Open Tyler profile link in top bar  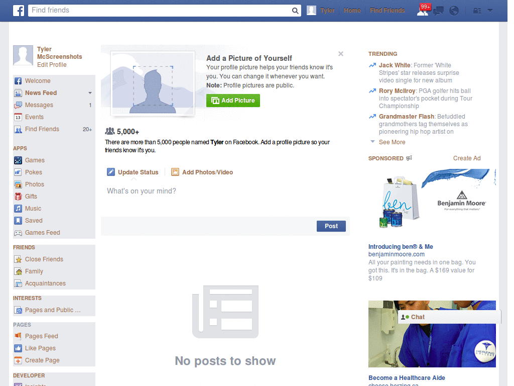[x=327, y=11]
